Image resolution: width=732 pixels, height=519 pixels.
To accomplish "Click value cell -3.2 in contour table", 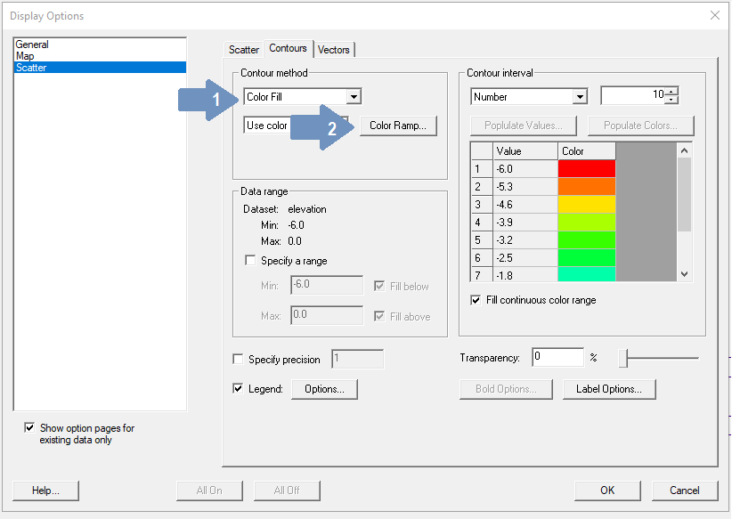I will point(525,239).
